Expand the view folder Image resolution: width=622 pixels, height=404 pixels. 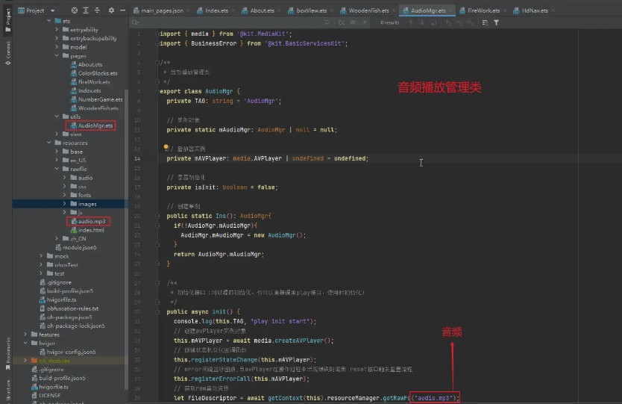click(57, 134)
